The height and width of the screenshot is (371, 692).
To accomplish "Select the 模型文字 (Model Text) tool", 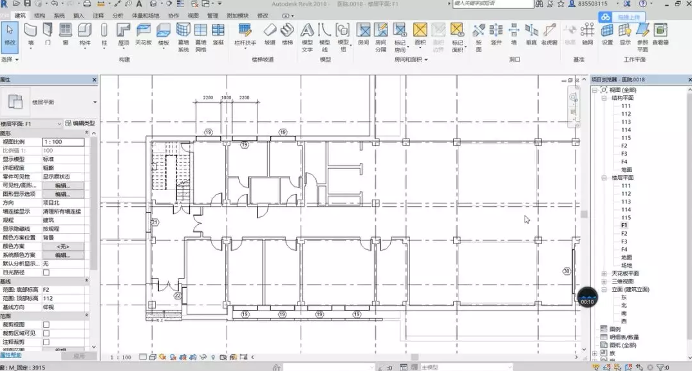I will (307, 37).
